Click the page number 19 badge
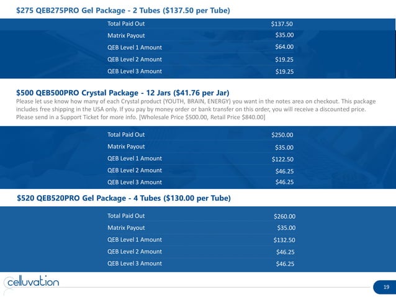This screenshot has height=297, width=396. [x=386, y=287]
